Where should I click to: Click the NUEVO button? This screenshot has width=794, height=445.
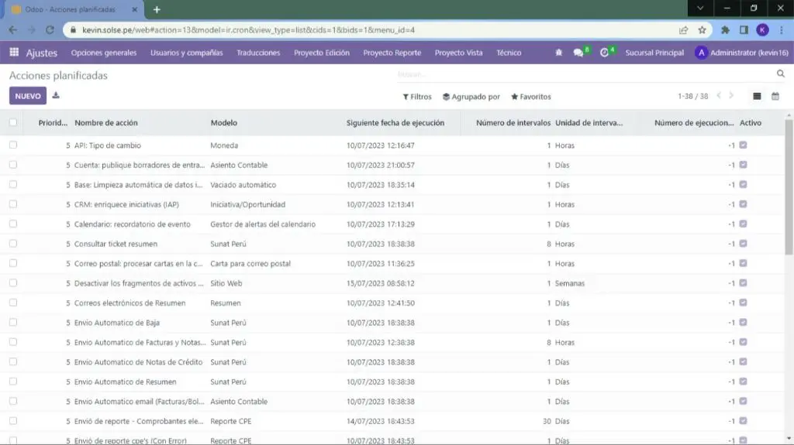(28, 96)
